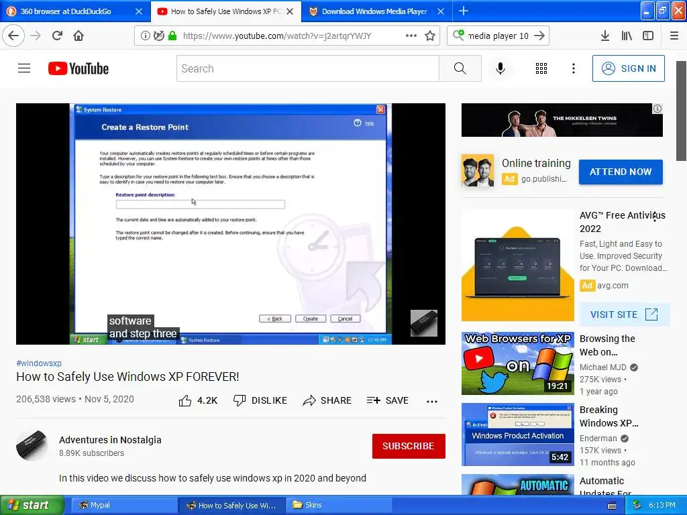The width and height of the screenshot is (687, 515).
Task: Click the SIGN IN button
Action: coord(628,68)
